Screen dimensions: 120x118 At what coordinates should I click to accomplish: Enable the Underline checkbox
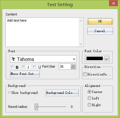click(x=34, y=67)
